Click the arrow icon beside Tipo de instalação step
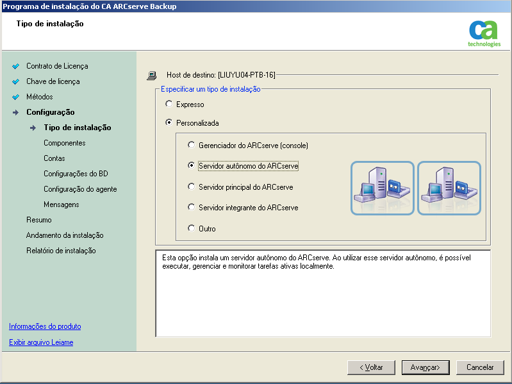The width and height of the screenshot is (512, 384). click(33, 128)
